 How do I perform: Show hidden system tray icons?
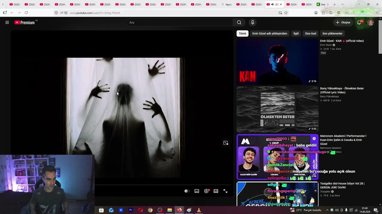(x=327, y=210)
